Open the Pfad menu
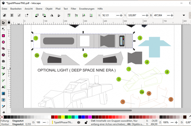Screen dimensions: 191x126 (x=58, y=9)
